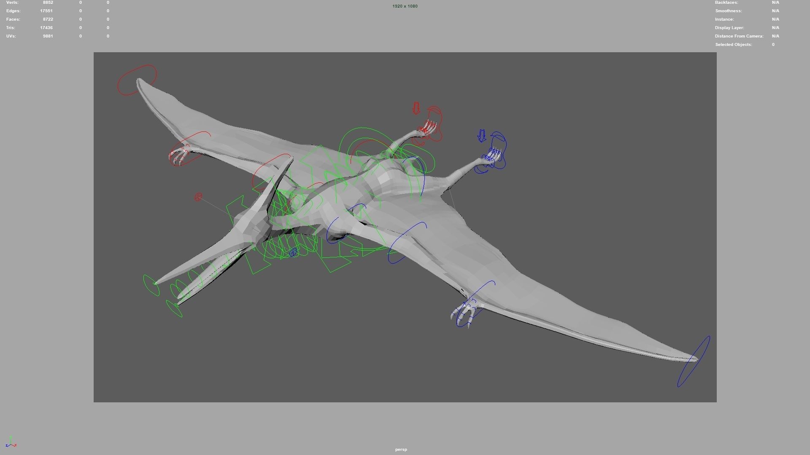Image resolution: width=810 pixels, height=455 pixels.
Task: Select the blue arrow control above the foot
Action: (x=482, y=136)
